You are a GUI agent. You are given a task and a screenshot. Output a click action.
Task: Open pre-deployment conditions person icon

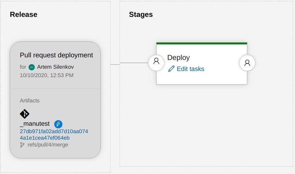(x=156, y=63)
